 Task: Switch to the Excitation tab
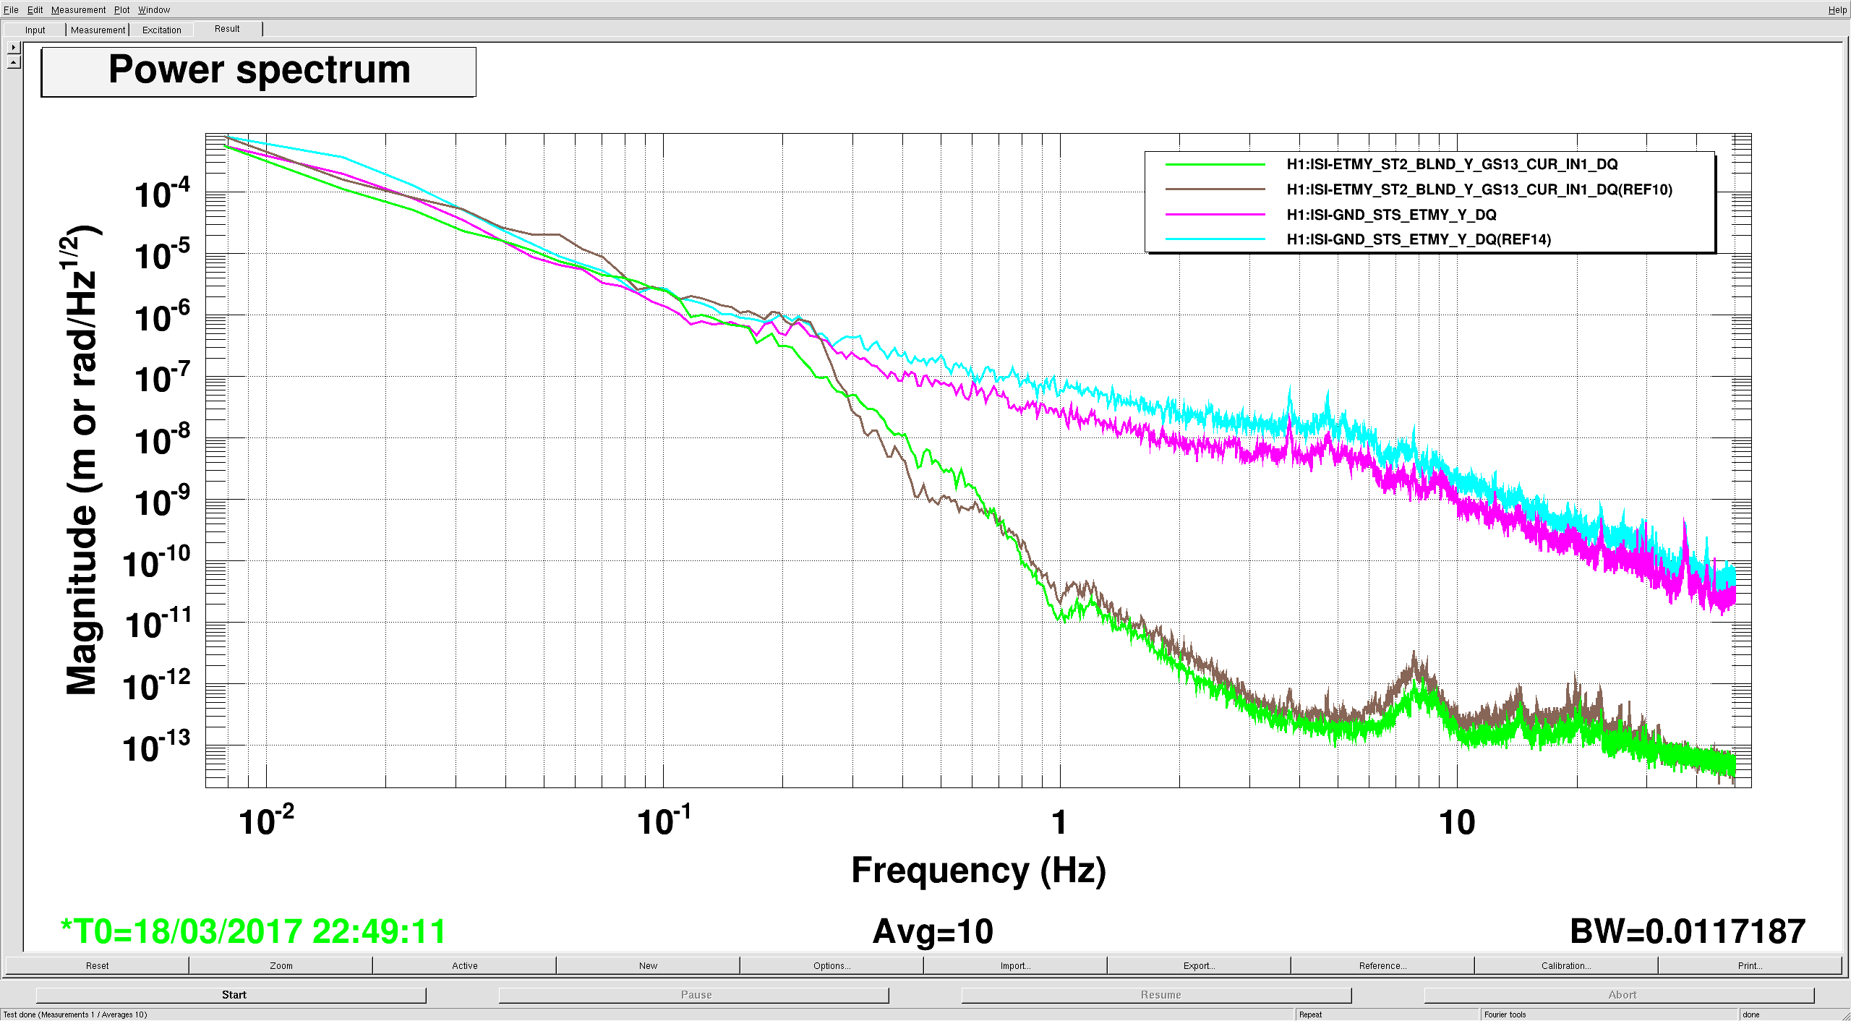pos(161,30)
